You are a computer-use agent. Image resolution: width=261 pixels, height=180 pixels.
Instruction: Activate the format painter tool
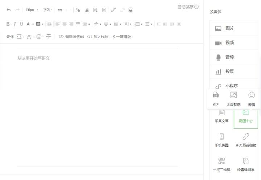click(x=78, y=10)
